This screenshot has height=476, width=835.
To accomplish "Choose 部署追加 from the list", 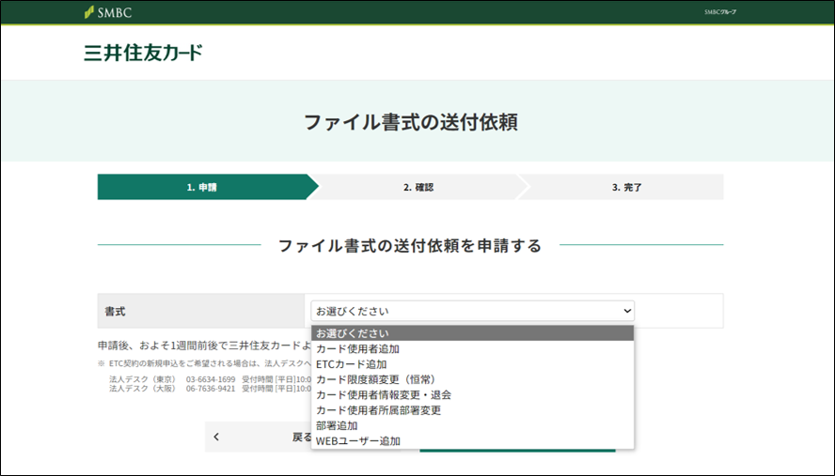I will [472, 426].
